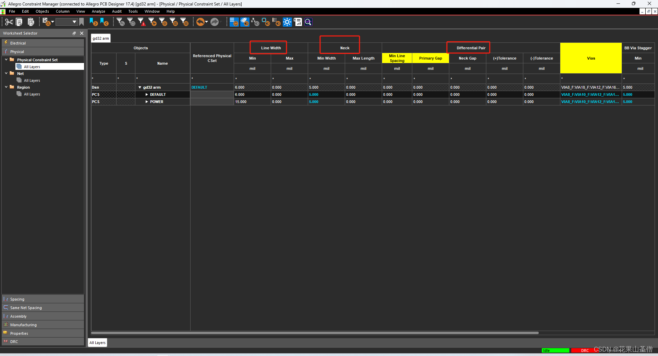Click the report sheet icon in toolbar
This screenshot has width=658, height=356.
click(298, 22)
